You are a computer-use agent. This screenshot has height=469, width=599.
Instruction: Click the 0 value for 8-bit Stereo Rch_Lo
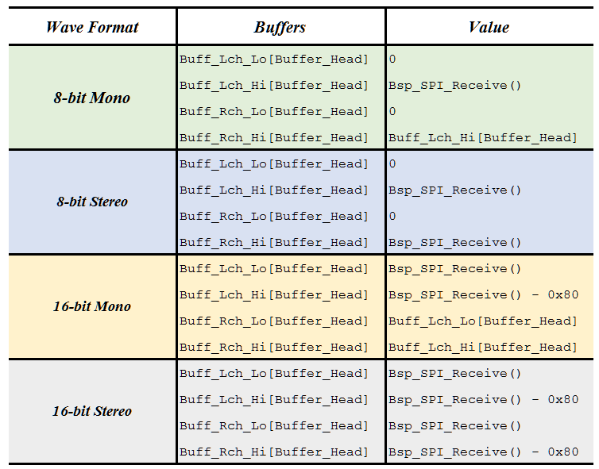pos(392,217)
